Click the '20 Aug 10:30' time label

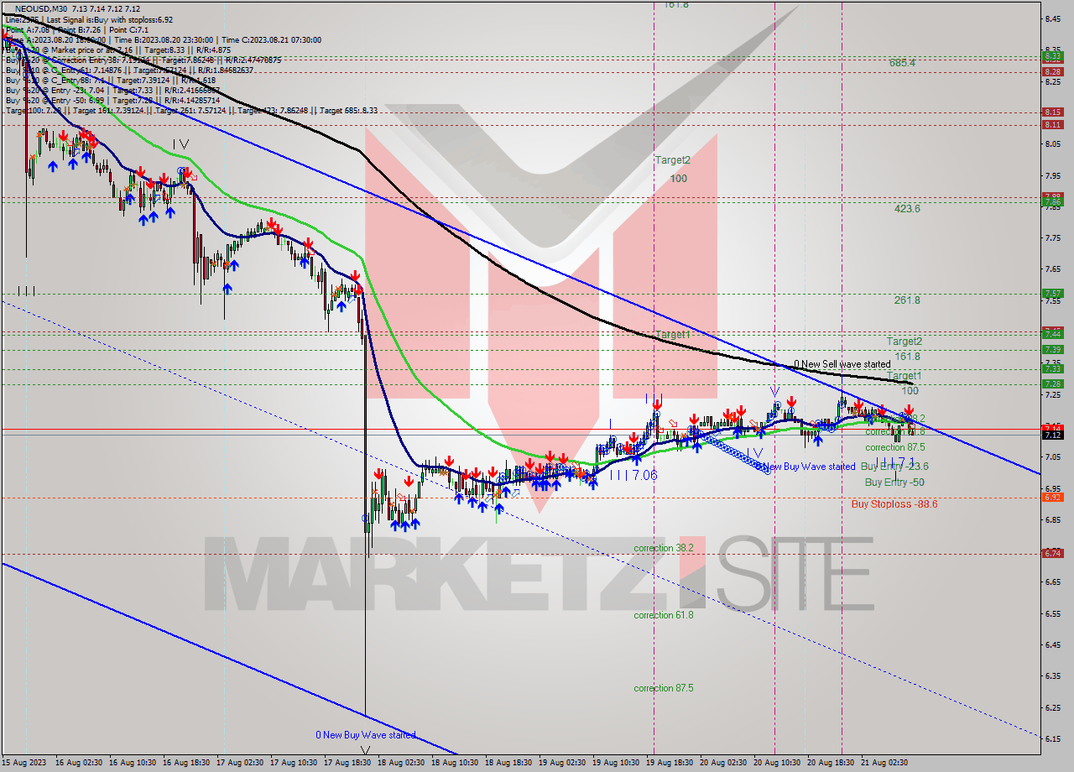tap(778, 763)
